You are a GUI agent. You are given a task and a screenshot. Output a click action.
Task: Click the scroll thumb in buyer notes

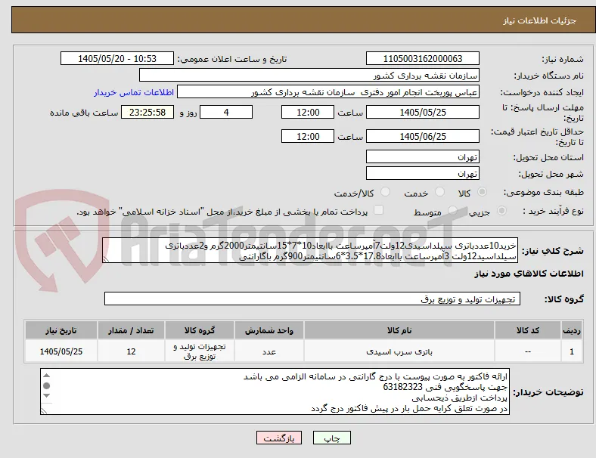click(46, 386)
